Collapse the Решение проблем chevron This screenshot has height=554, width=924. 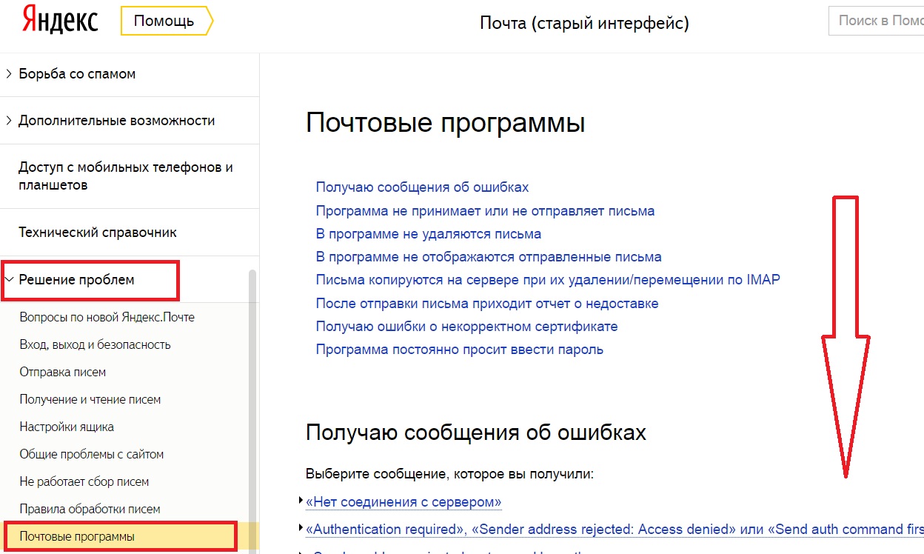(x=9, y=280)
